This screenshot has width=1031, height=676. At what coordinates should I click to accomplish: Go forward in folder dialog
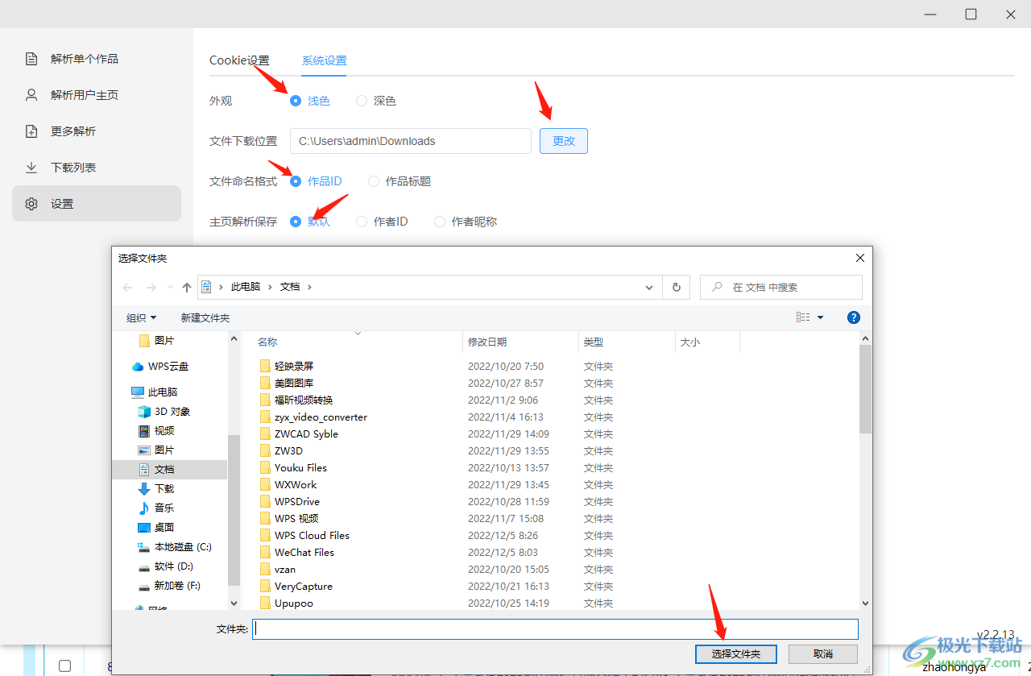151,287
